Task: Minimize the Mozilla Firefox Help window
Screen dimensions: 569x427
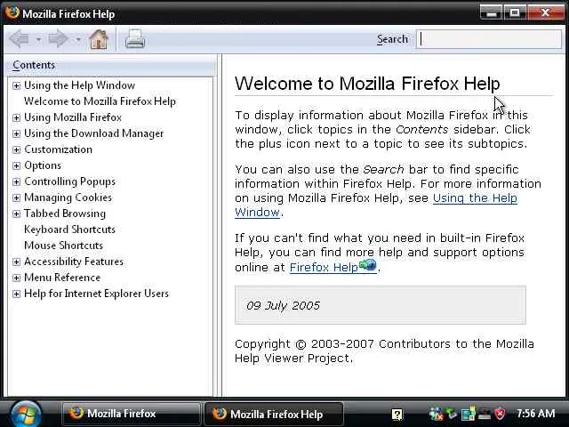Action: 492,12
